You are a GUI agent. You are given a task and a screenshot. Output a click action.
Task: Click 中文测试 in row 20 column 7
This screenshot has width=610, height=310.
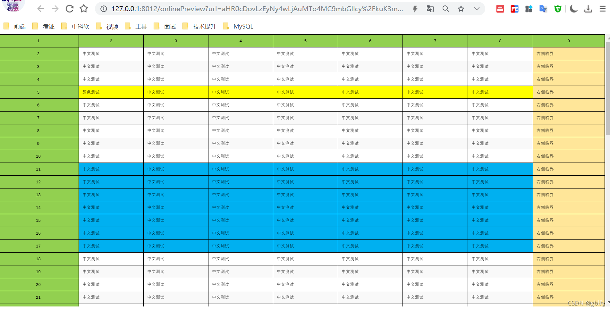(435, 285)
